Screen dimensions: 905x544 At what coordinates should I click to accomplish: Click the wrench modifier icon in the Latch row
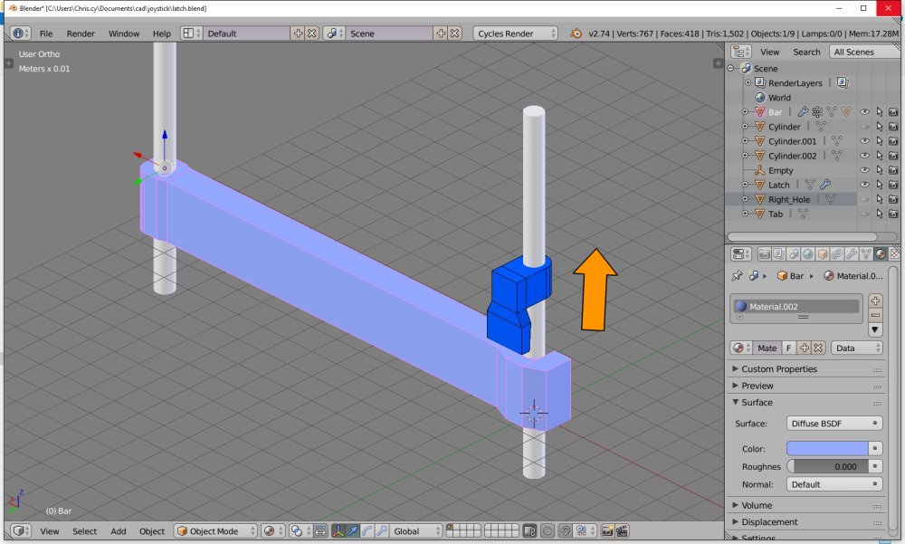click(x=825, y=185)
